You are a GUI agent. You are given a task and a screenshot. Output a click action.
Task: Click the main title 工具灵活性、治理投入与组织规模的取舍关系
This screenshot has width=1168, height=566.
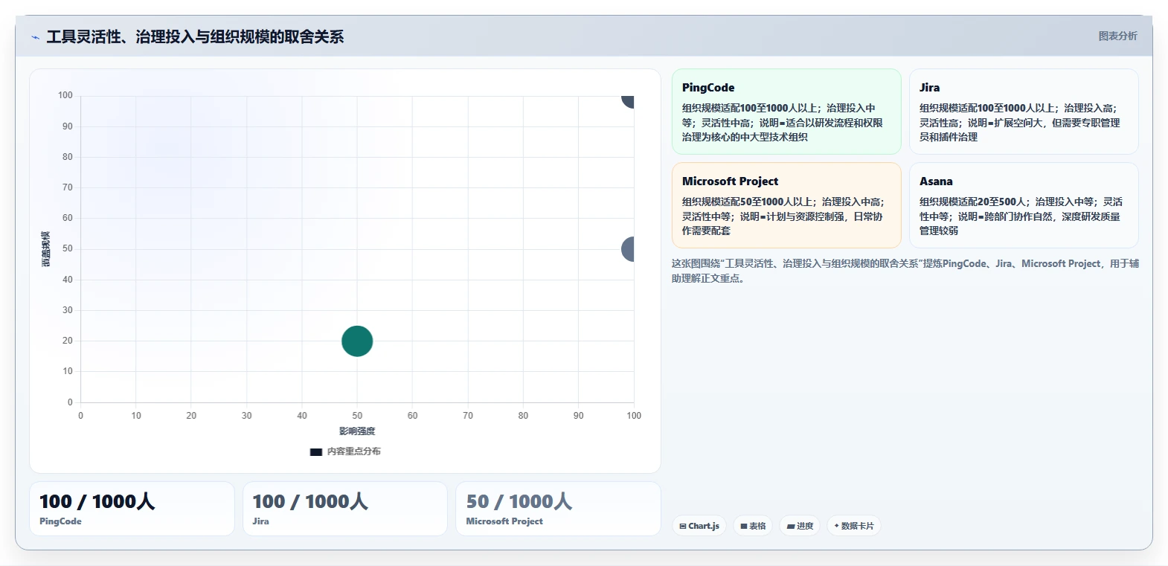pos(195,36)
